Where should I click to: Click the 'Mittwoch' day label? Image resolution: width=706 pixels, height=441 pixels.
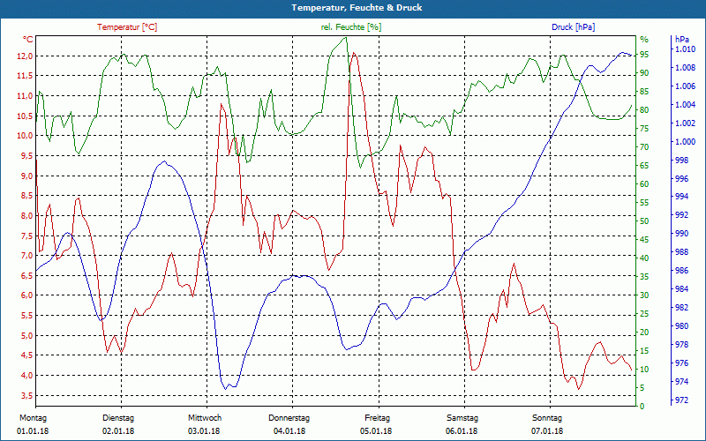coord(205,418)
